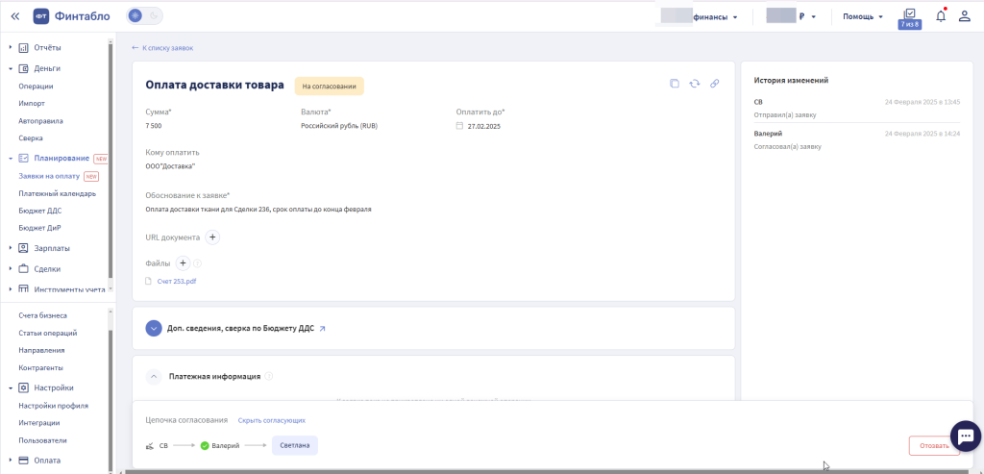
Task: Click Российский рубль (RUB) currency value
Action: coord(339,126)
